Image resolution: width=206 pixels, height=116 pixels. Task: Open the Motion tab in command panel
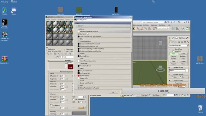coord(180,38)
